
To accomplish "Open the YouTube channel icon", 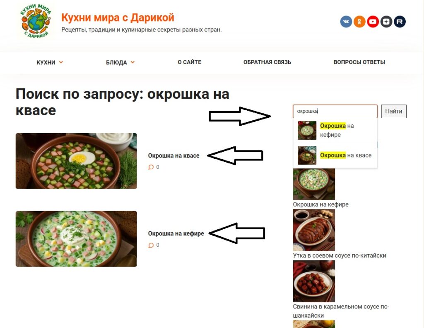I will 373,22.
